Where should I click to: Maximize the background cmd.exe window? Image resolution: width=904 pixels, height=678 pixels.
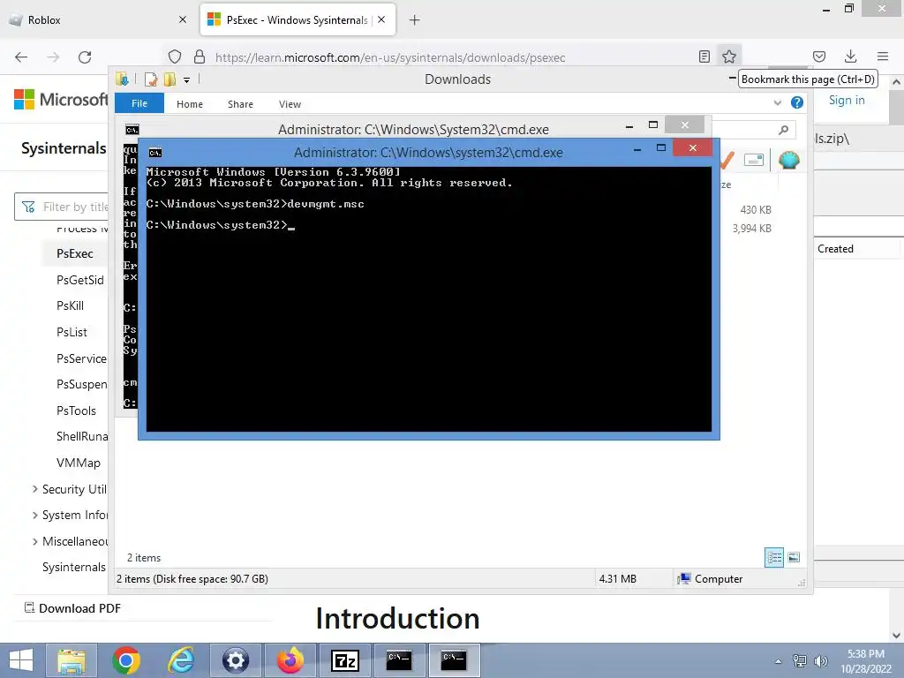click(x=653, y=124)
